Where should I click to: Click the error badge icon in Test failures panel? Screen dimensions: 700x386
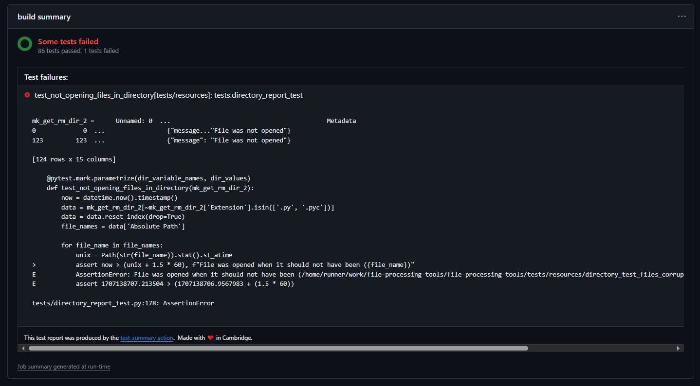[27, 95]
